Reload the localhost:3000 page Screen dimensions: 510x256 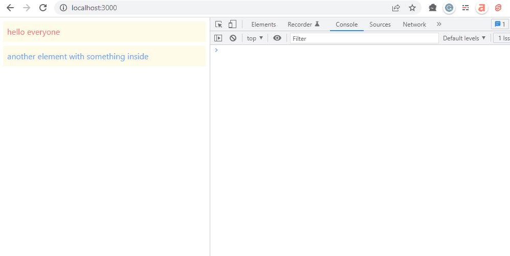click(x=43, y=8)
